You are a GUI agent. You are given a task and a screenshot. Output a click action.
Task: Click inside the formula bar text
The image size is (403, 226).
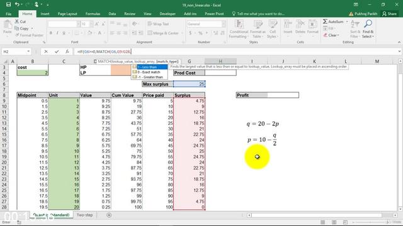(x=105, y=51)
